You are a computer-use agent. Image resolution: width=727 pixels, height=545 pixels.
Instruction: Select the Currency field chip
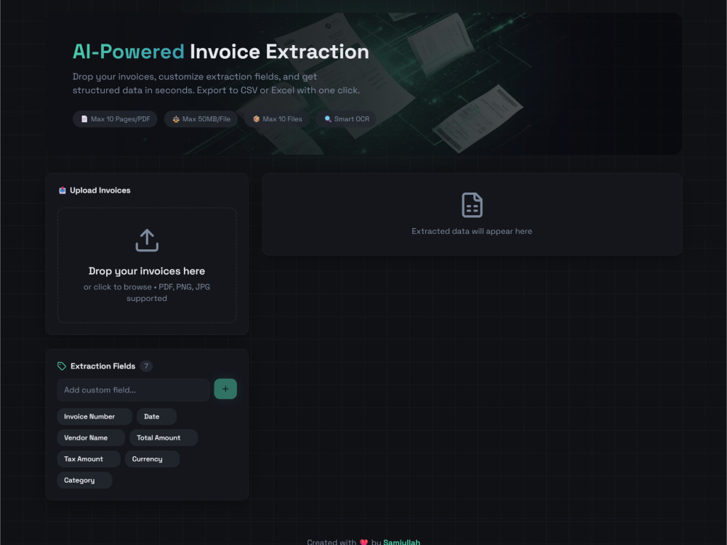(152, 459)
